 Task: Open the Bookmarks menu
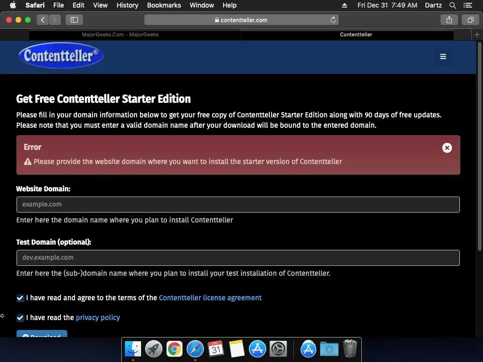[164, 5]
